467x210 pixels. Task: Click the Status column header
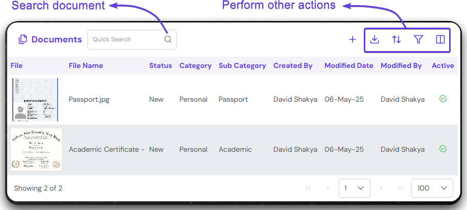(x=160, y=65)
